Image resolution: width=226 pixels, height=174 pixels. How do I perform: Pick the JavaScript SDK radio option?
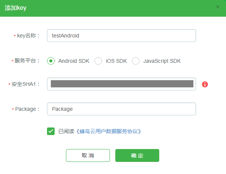[x=136, y=61]
